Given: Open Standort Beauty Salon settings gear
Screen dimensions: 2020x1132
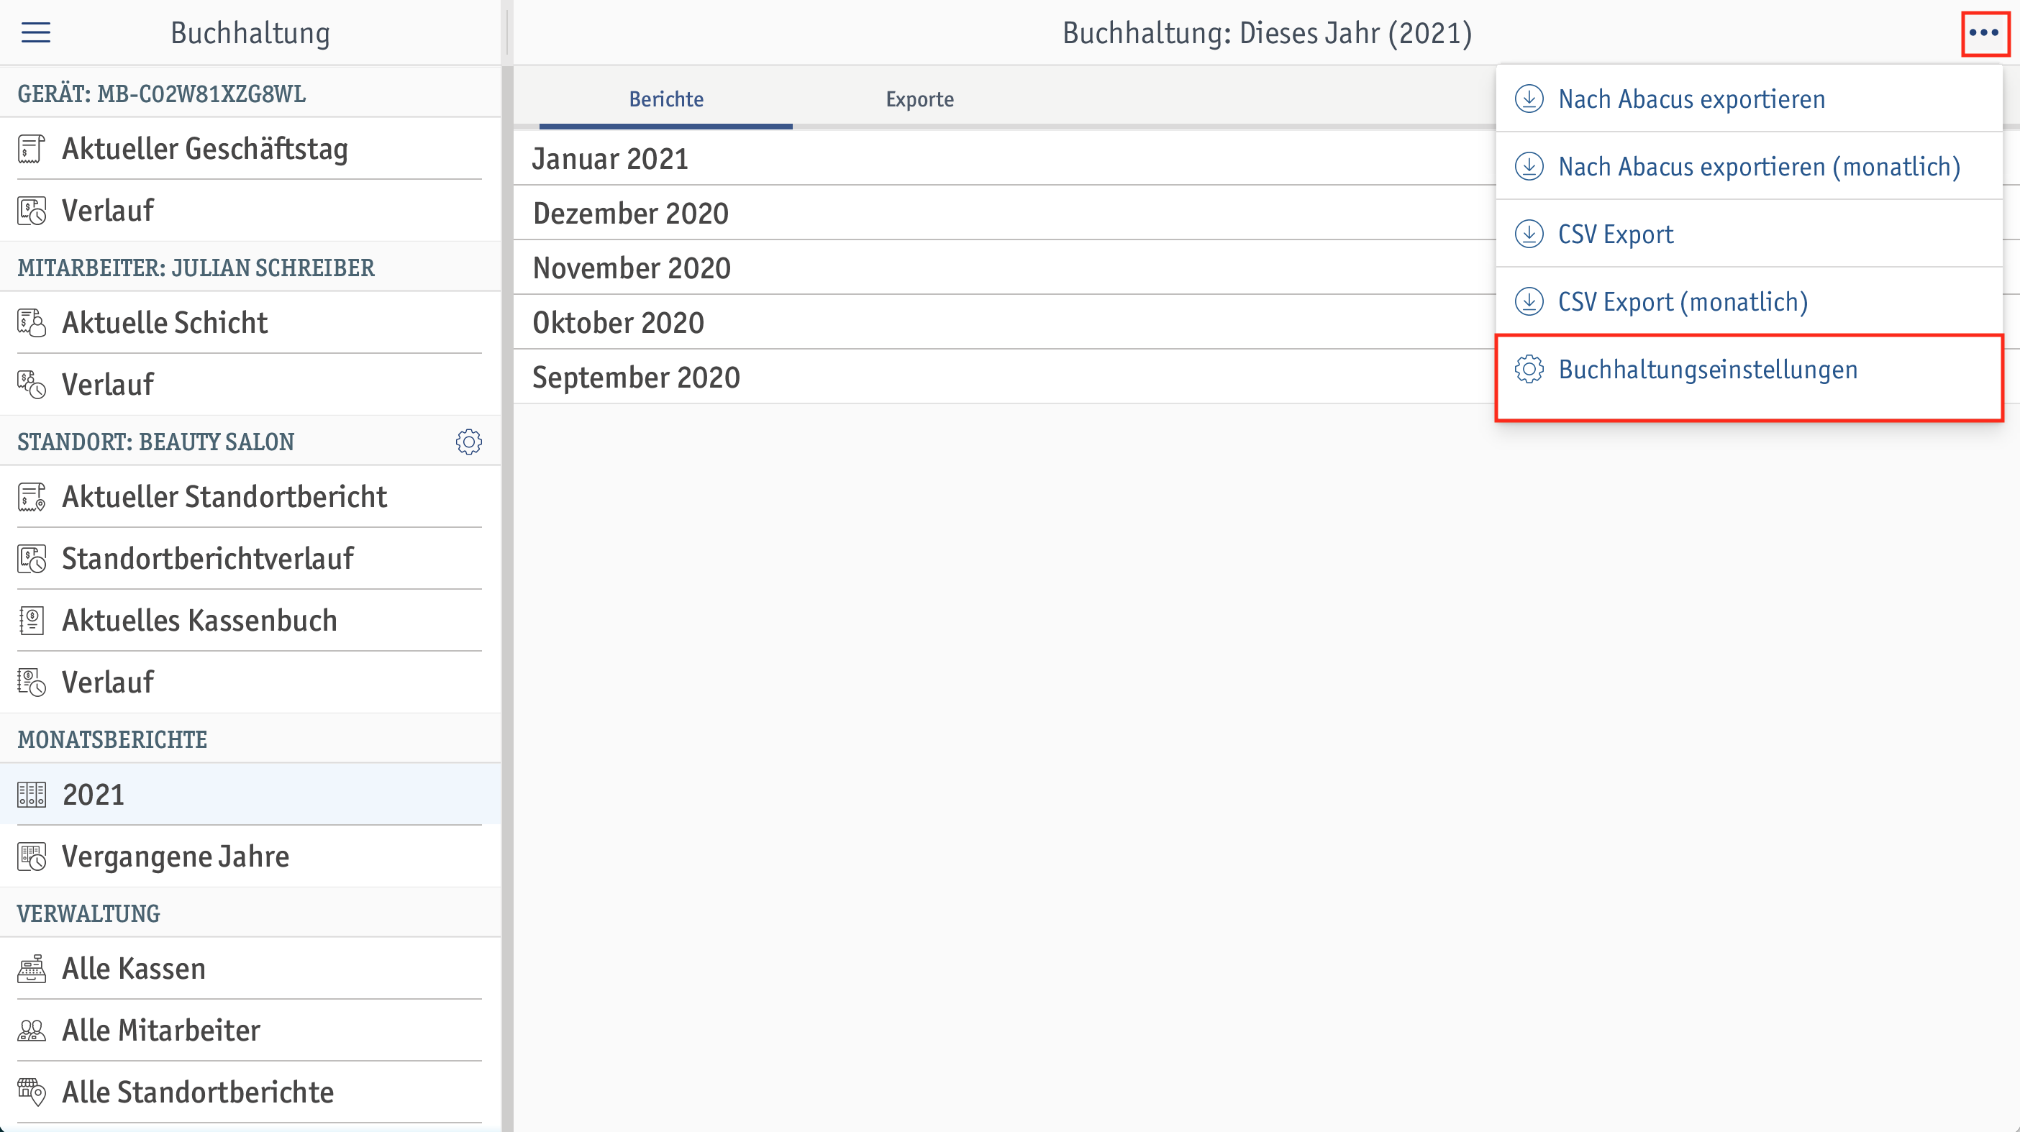Looking at the screenshot, I should point(469,442).
